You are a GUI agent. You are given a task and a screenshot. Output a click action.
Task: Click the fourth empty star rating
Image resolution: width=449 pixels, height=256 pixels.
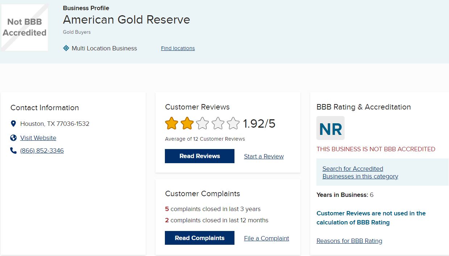[x=218, y=124]
